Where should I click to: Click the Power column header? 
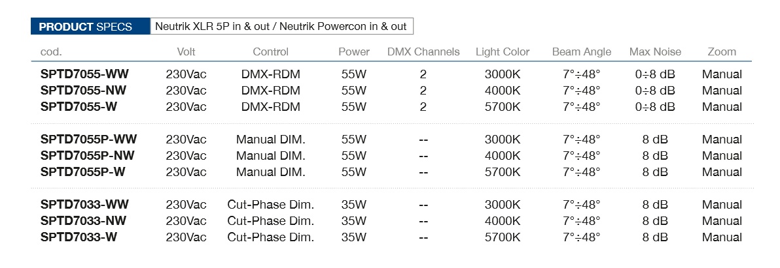click(x=354, y=52)
